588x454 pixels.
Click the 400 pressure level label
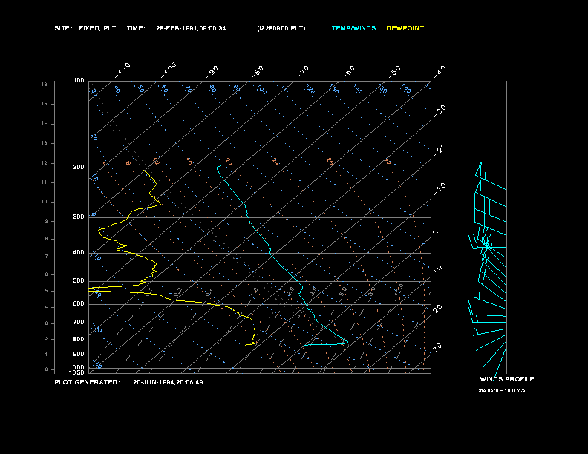[79, 253]
